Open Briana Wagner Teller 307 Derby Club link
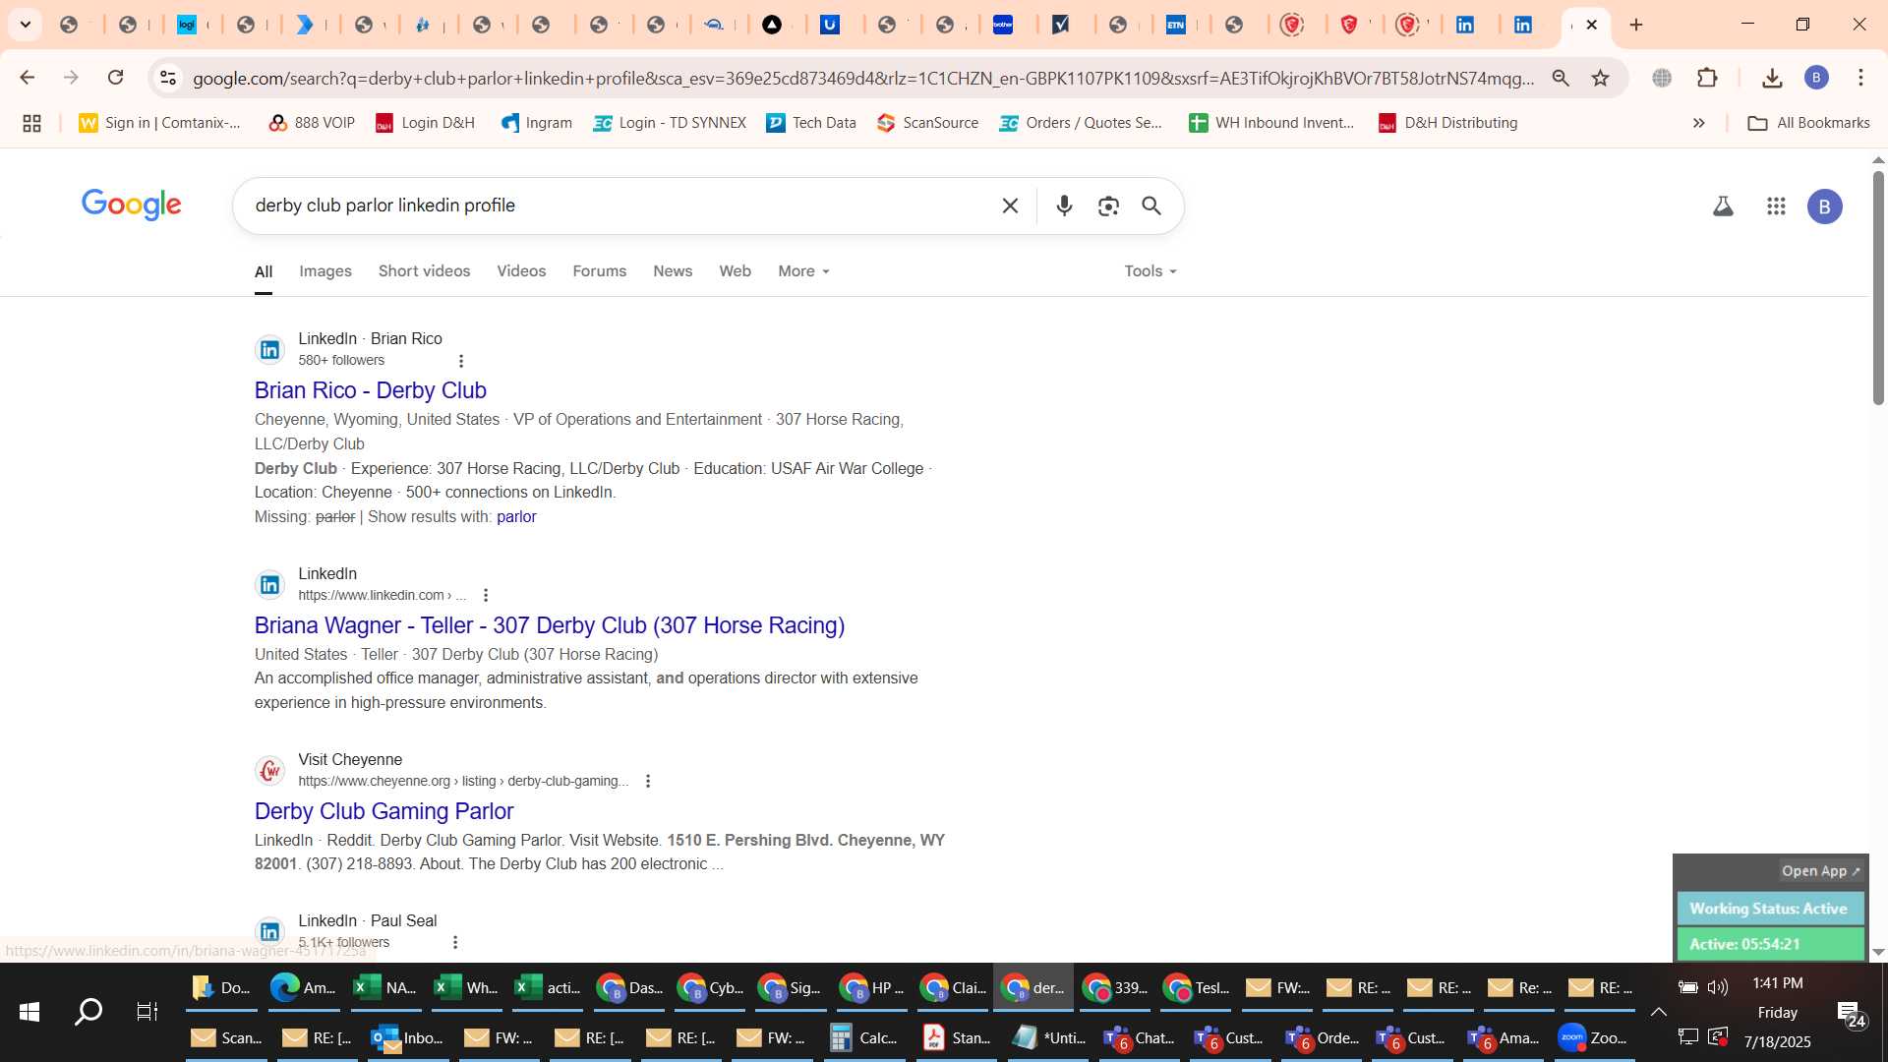Screen dimensions: 1888x1062 [549, 625]
